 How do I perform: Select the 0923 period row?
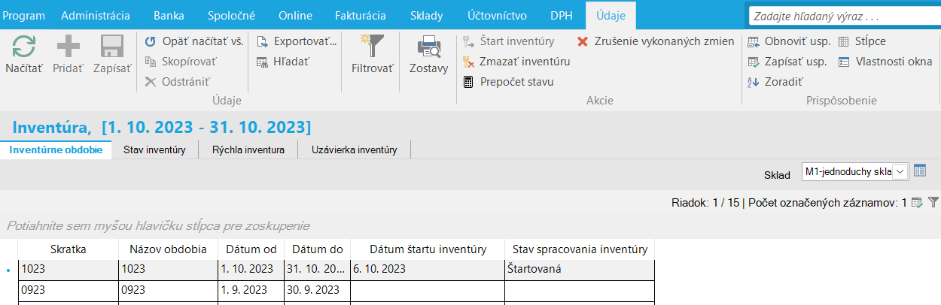coord(337,288)
